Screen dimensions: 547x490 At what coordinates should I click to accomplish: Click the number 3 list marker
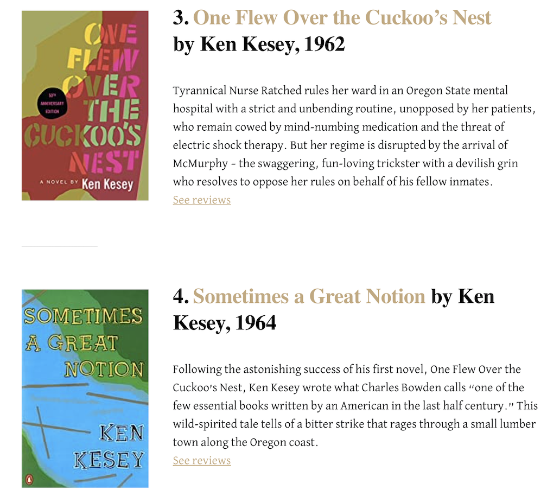point(180,18)
